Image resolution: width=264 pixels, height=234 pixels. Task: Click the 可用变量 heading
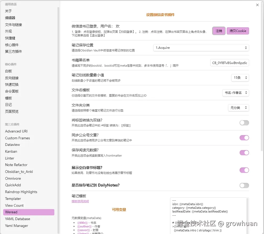119,210
